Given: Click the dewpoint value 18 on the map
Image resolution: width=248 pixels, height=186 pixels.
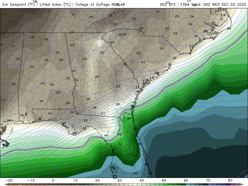Looking at the screenshot, I should pyautogui.click(x=32, y=38).
